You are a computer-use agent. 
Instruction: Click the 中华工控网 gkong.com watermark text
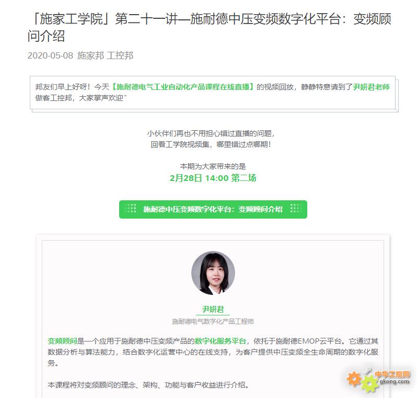pyautogui.click(x=393, y=378)
